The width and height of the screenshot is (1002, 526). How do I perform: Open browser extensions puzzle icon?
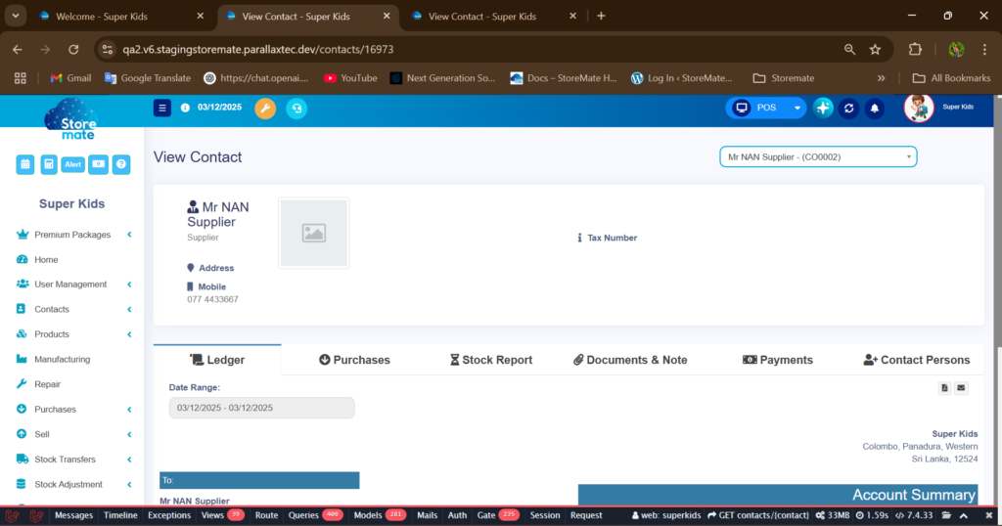tap(915, 49)
